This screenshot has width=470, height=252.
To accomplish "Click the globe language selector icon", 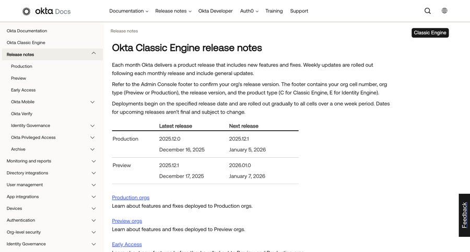I will pyautogui.click(x=444, y=11).
